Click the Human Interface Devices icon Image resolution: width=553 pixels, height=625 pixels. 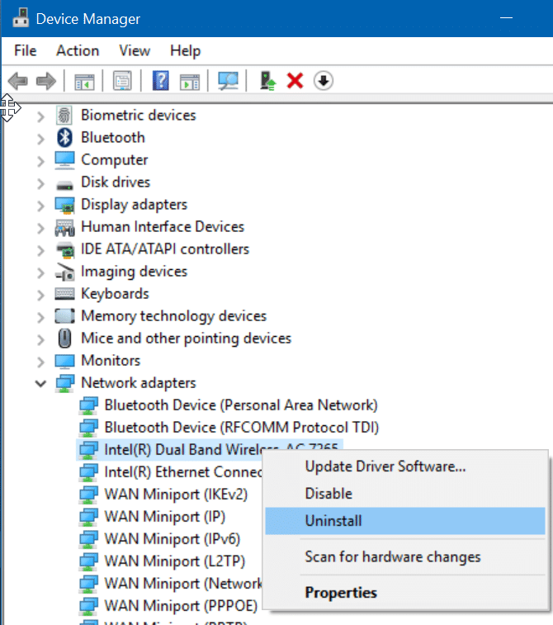64,228
